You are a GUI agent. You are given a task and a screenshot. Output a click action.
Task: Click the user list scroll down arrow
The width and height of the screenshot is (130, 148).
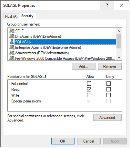(119, 58)
